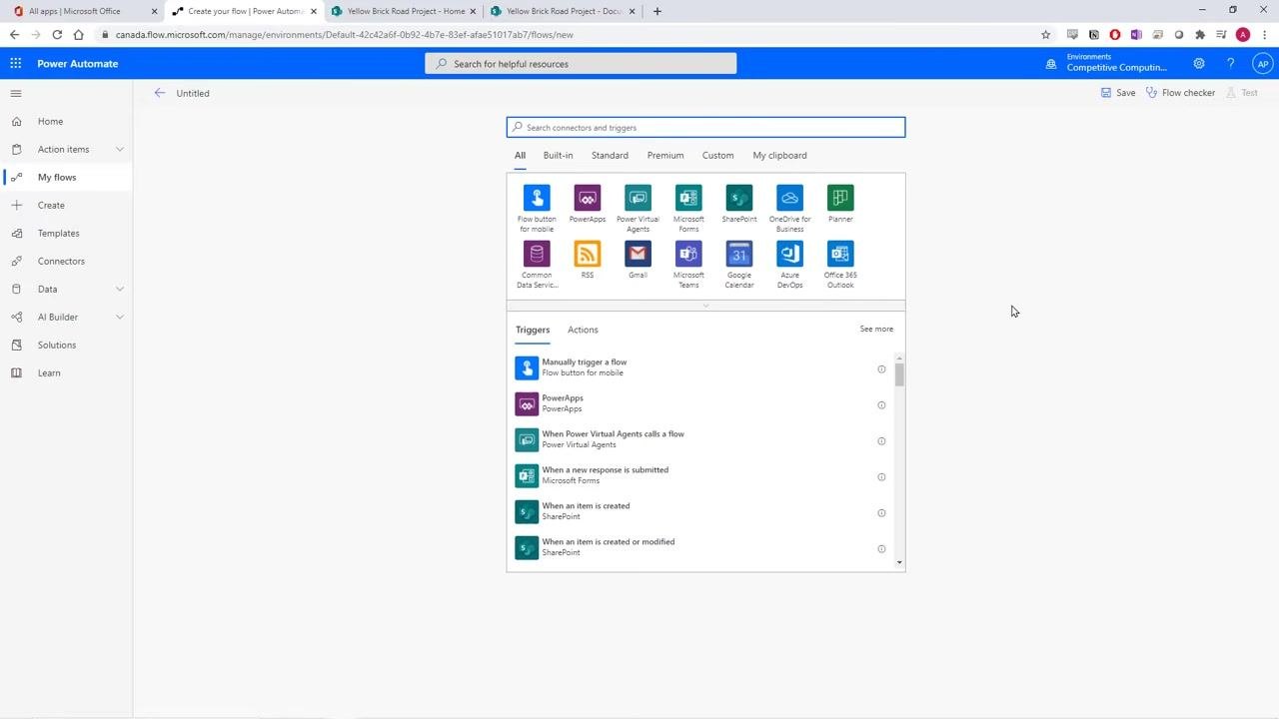This screenshot has height=719, width=1279.
Task: Bookmark this page with the star icon
Action: 1046,34
